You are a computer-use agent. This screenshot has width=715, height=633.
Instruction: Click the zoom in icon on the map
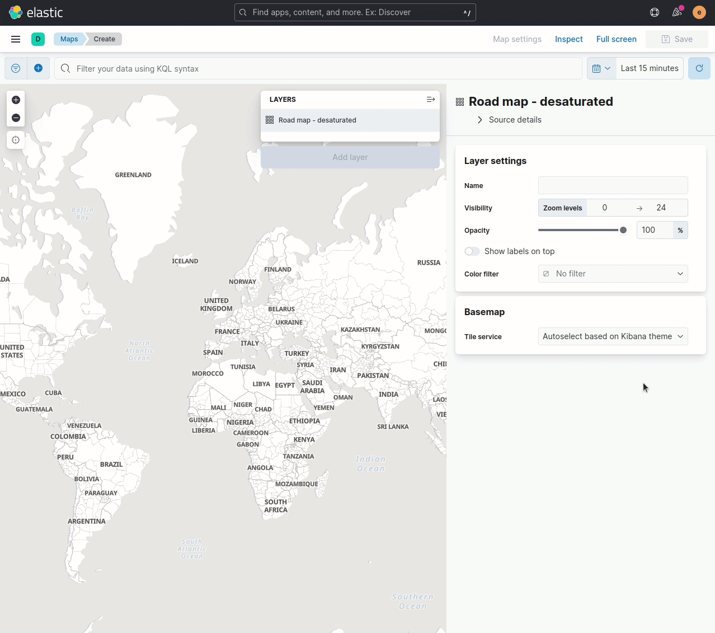tap(16, 100)
